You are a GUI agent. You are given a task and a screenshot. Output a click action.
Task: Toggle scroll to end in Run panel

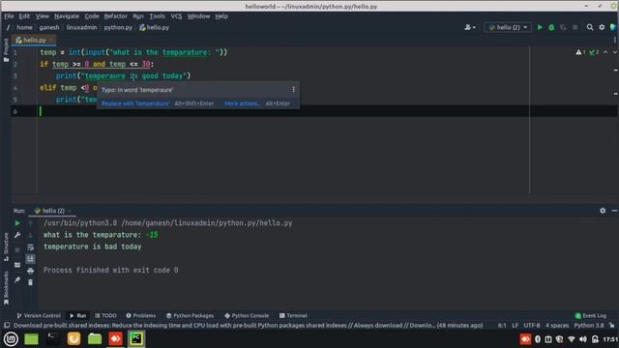click(30, 259)
